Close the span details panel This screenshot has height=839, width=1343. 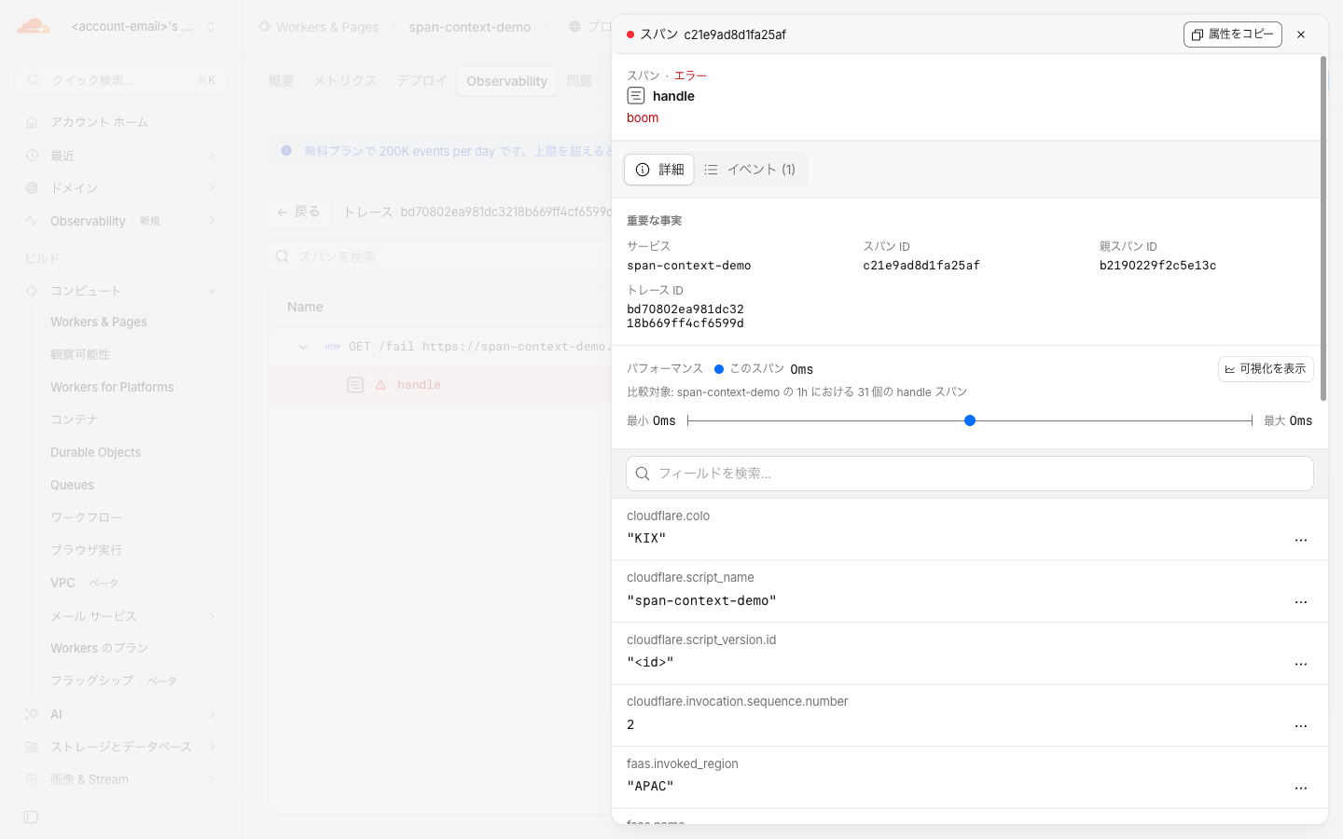tap(1301, 34)
